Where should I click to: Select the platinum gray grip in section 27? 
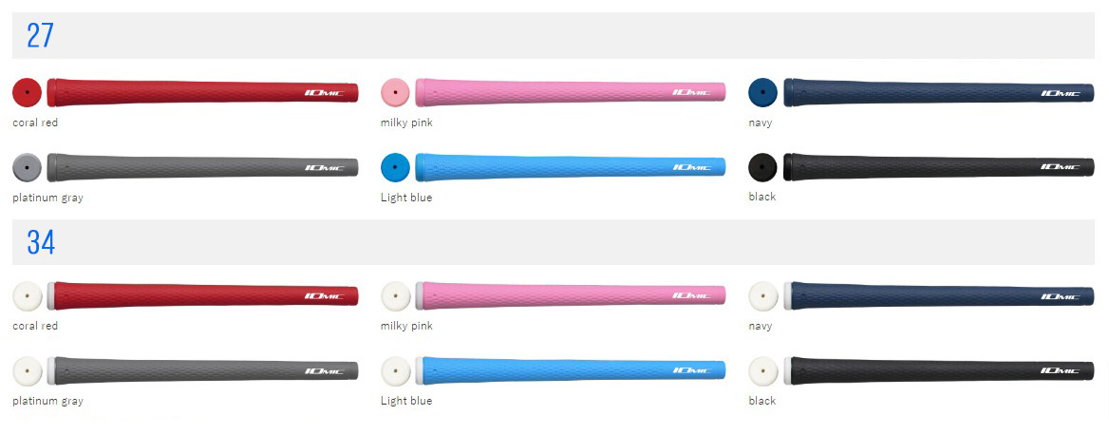(202, 167)
